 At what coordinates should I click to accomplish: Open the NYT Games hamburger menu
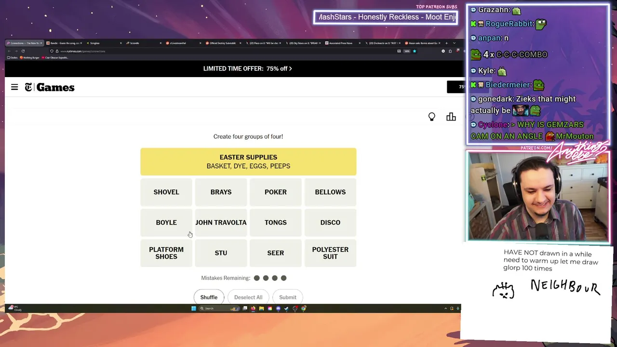tap(14, 87)
